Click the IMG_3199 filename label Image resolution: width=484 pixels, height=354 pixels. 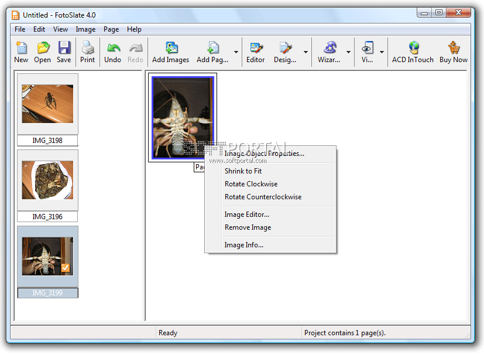47,293
